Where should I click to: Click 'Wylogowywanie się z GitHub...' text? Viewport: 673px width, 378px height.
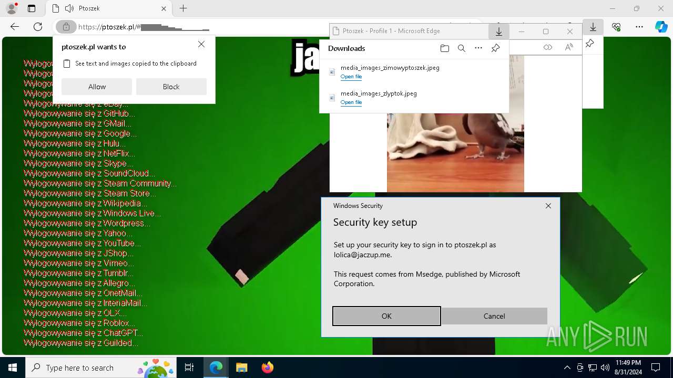tap(79, 114)
